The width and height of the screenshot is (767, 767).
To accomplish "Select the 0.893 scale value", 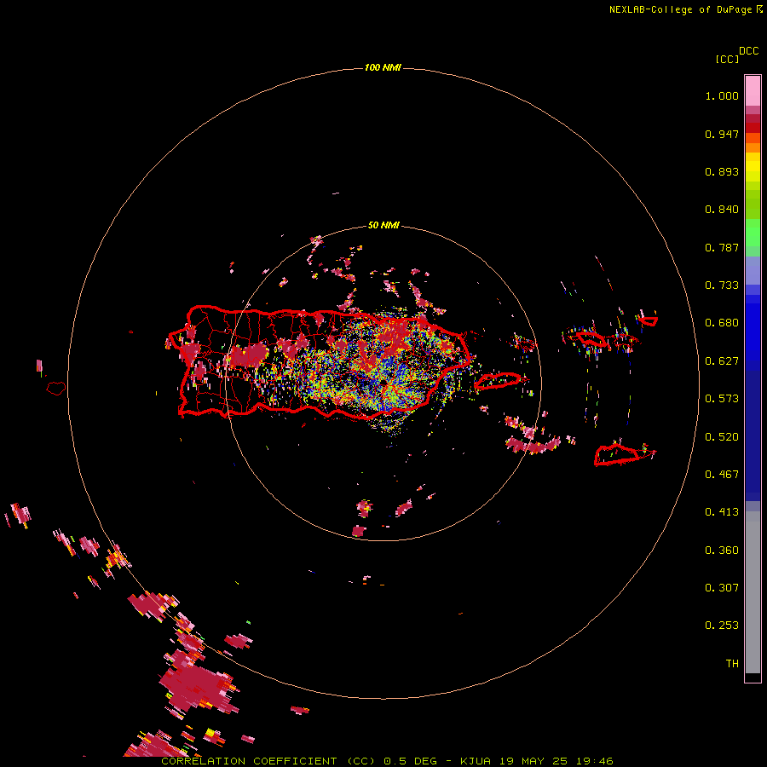I will point(722,171).
